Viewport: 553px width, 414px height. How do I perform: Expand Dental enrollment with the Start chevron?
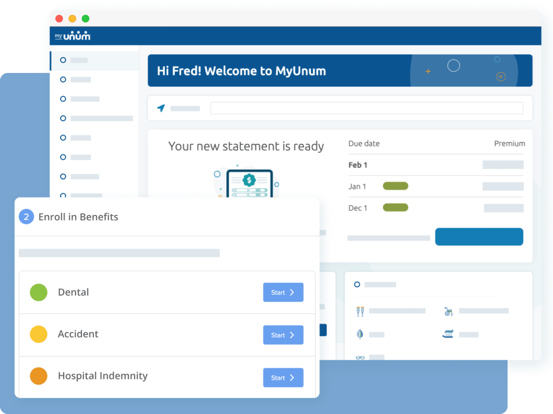coord(291,292)
